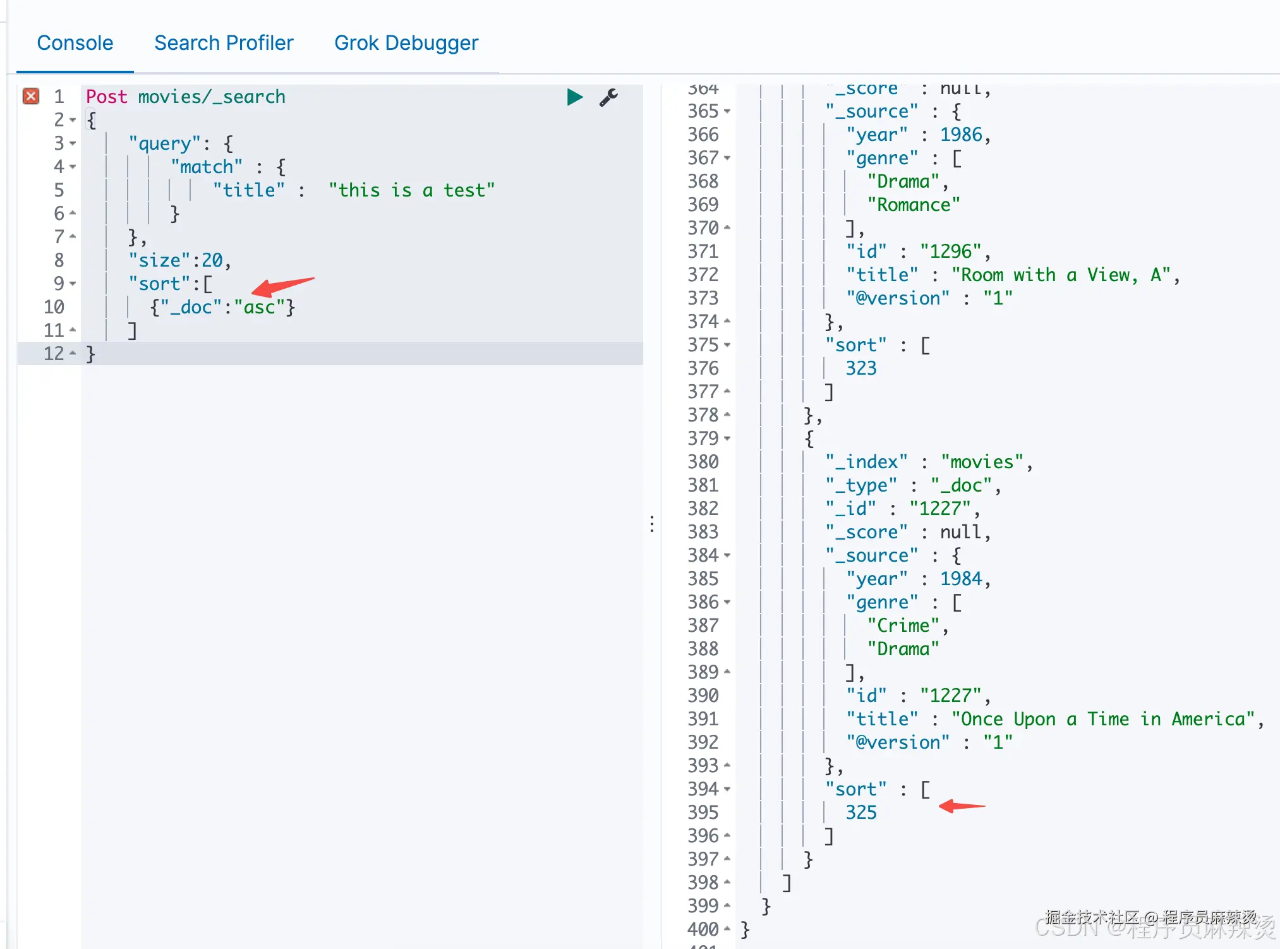The image size is (1280, 949).
Task: Fold the match block on line 4
Action: [x=73, y=167]
